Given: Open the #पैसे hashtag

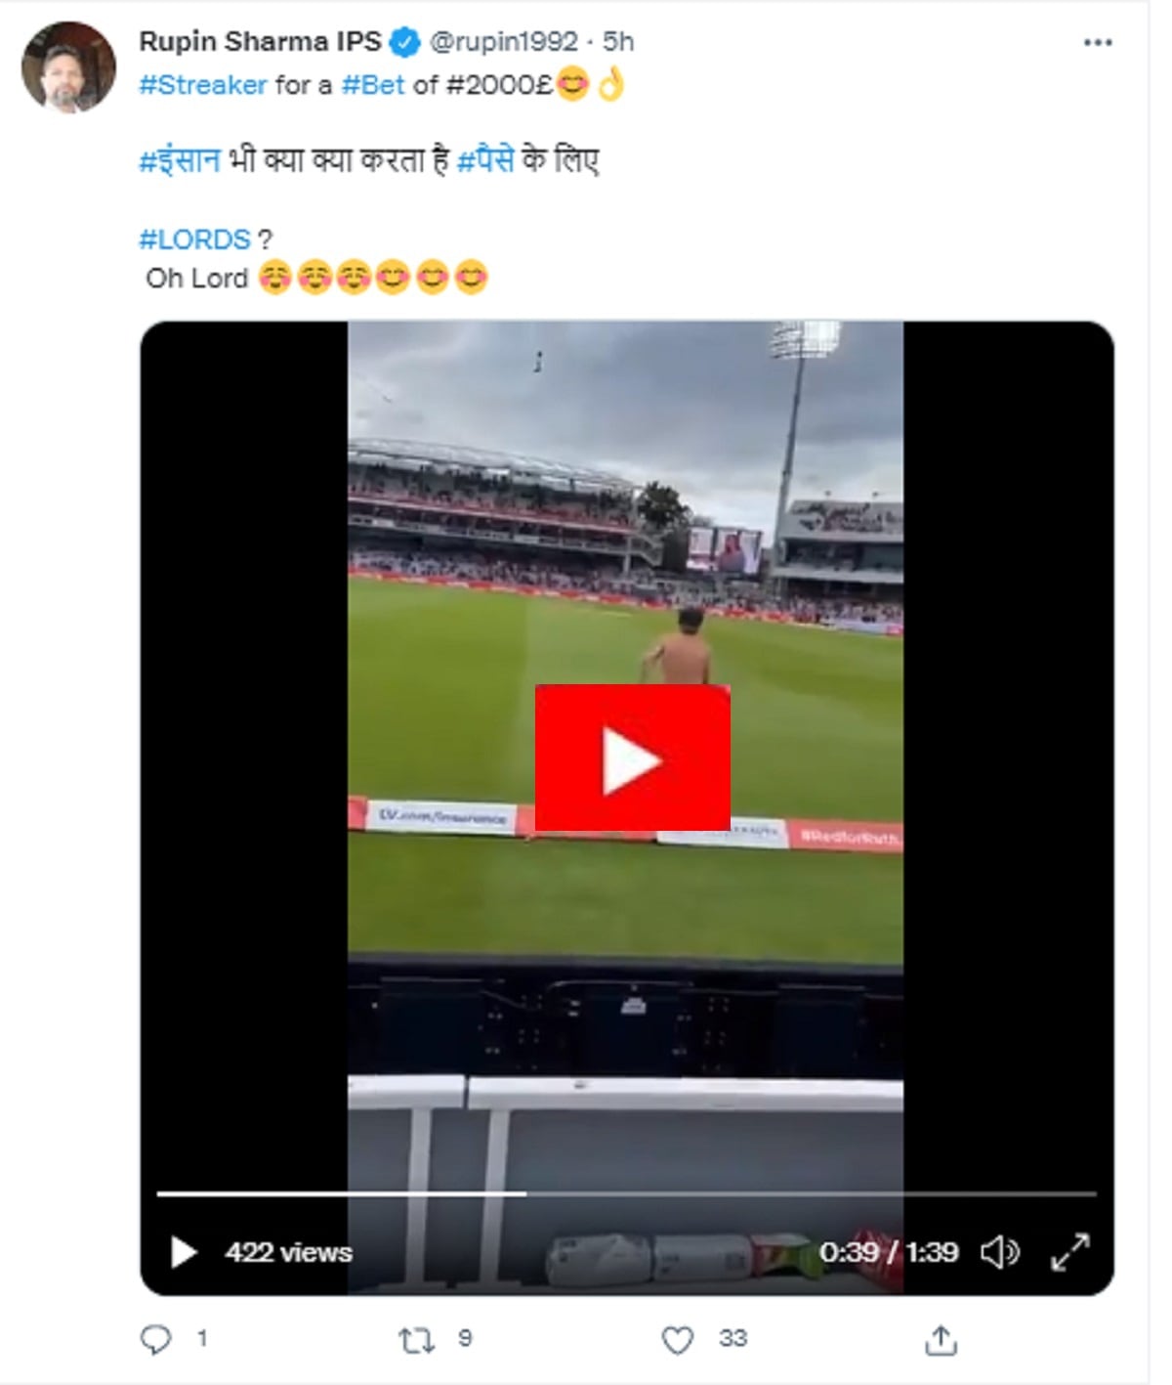Looking at the screenshot, I should [x=485, y=160].
